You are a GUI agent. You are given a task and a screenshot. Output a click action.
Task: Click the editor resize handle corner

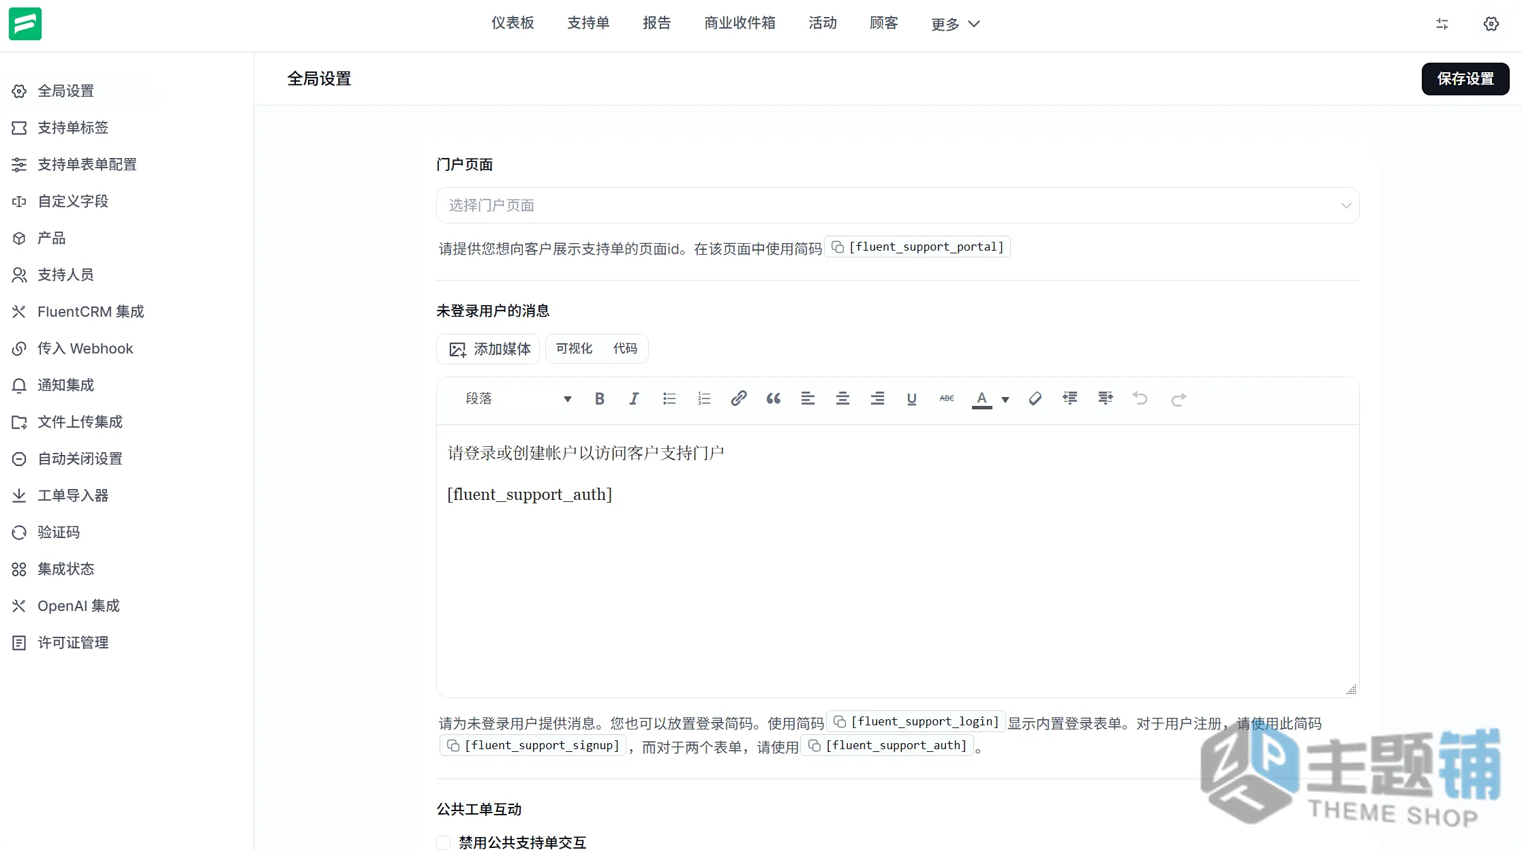point(1351,690)
